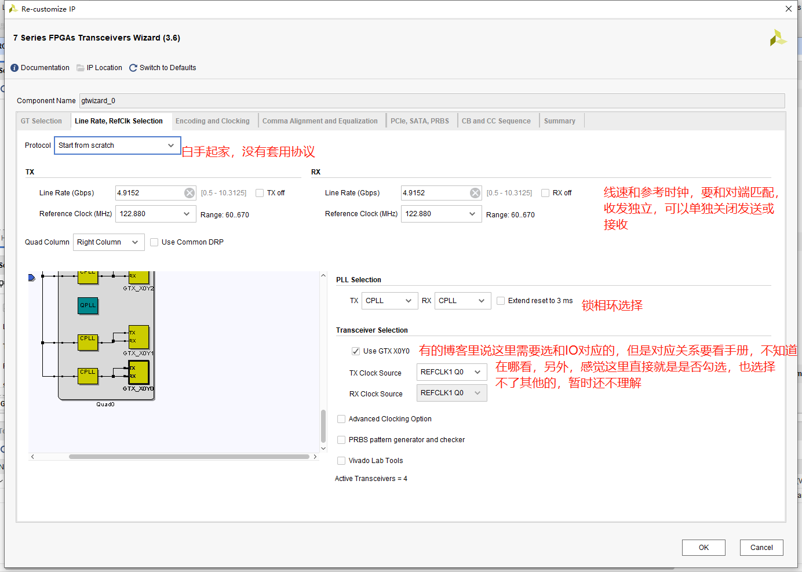Viewport: 802px width, 572px height.
Task: Click the Active Transceivers = 4 text
Action: click(371, 479)
